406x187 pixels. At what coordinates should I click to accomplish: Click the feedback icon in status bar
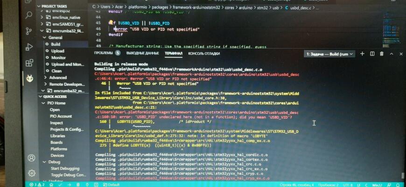pos(390,185)
